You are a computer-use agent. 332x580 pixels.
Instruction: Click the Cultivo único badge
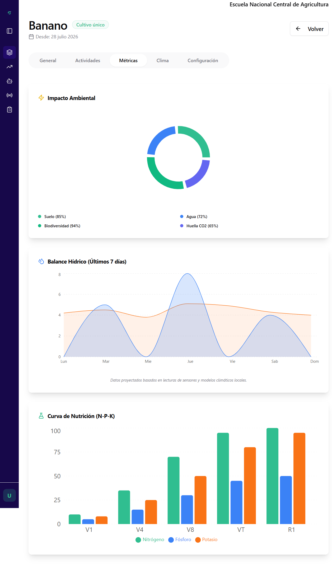click(90, 25)
